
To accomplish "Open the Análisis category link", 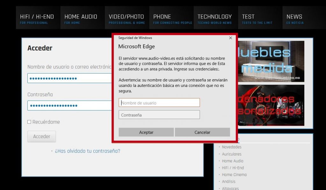I will 229,181.
